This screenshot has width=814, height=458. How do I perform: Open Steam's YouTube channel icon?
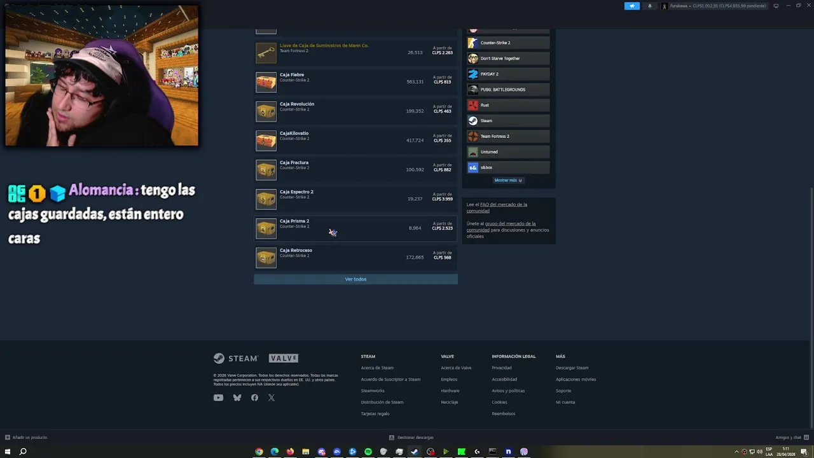(218, 398)
